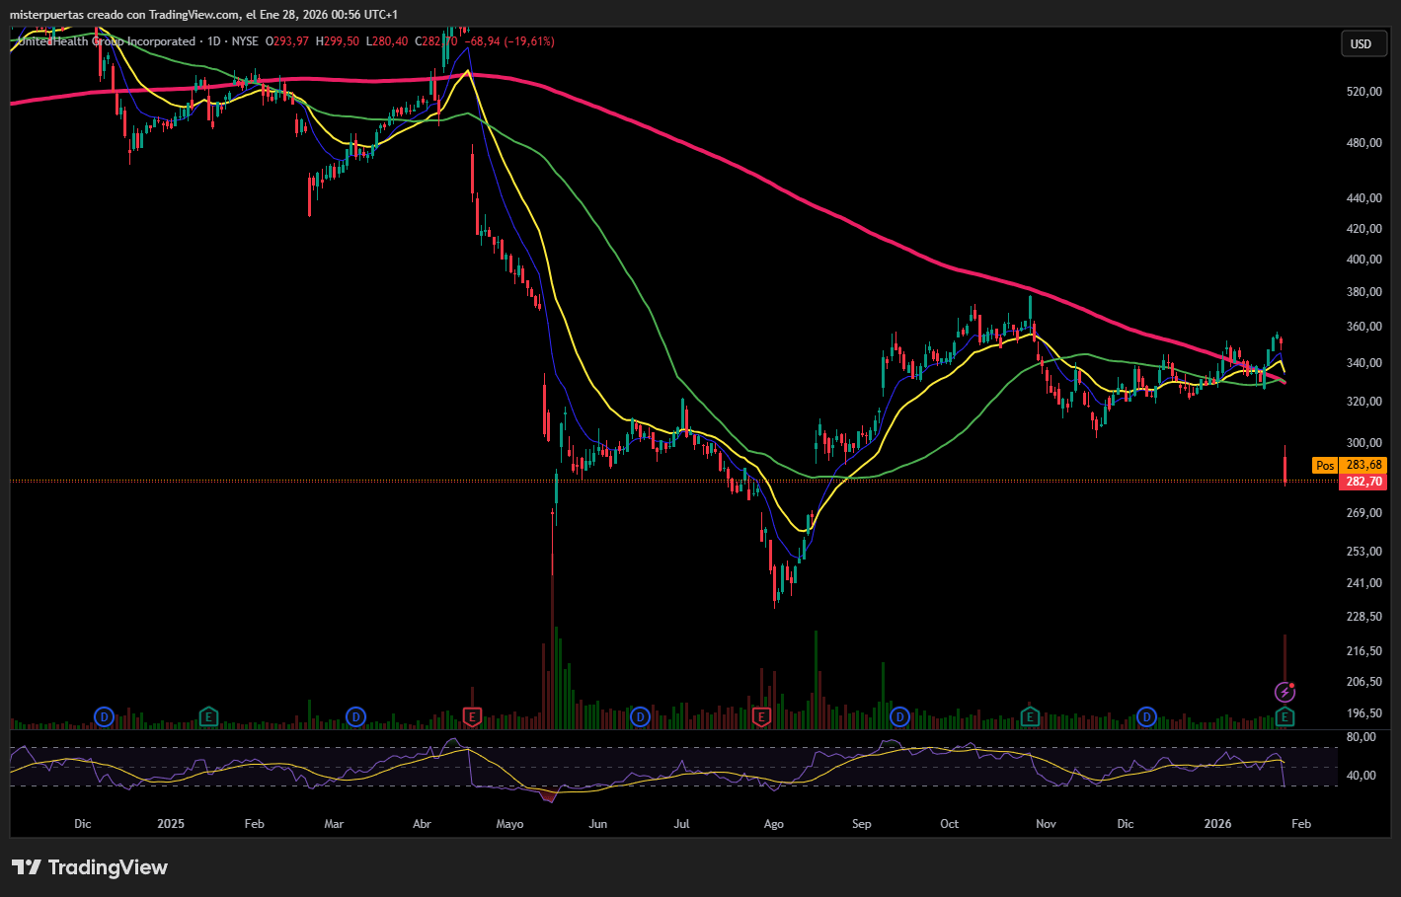Click the 300,00 price axis label
The image size is (1401, 897).
[1363, 443]
